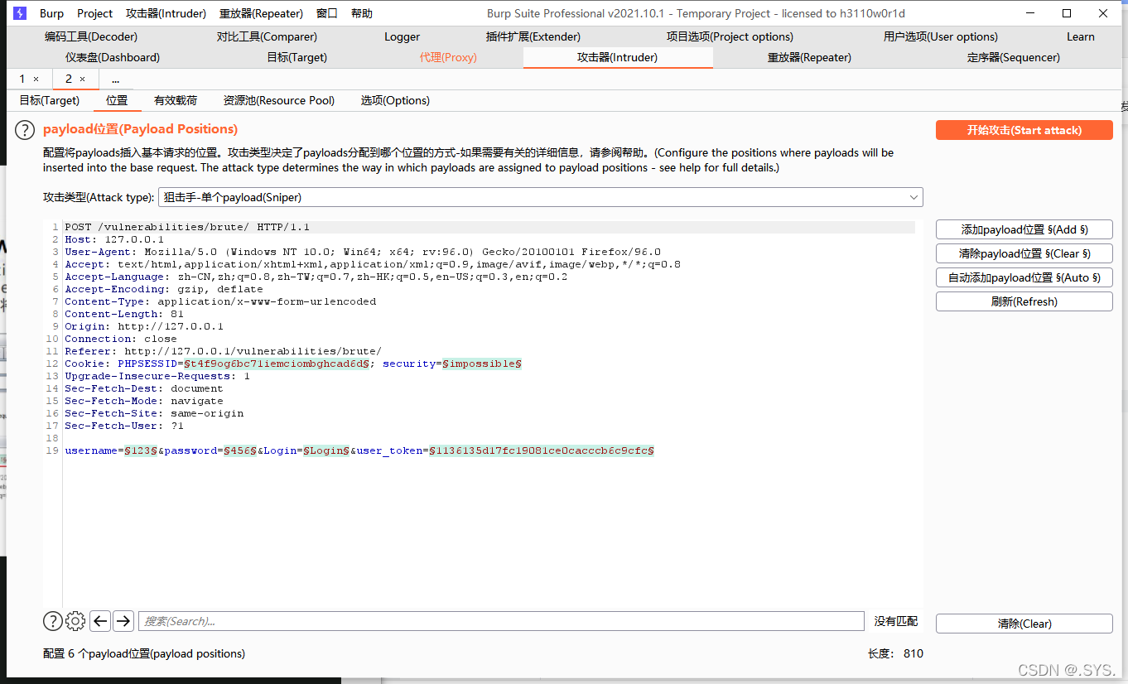
Task: Go to next search match arrow
Action: tap(123, 621)
